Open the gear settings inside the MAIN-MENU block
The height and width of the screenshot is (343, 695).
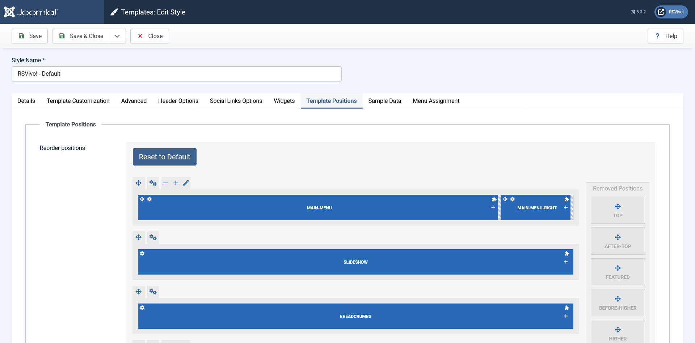[x=149, y=199]
